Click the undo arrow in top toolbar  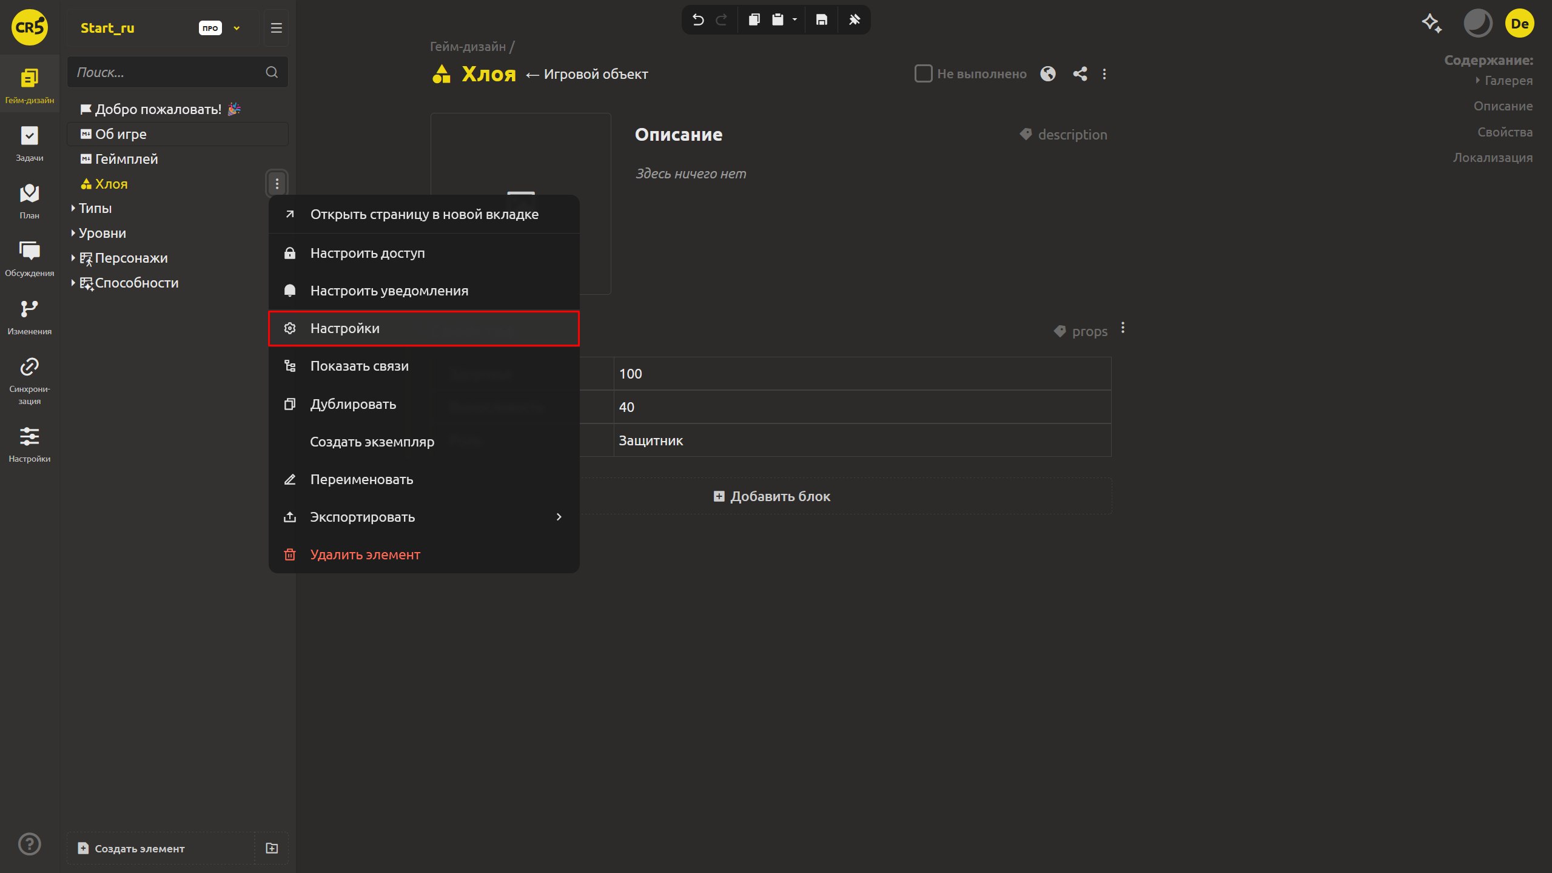pyautogui.click(x=698, y=20)
